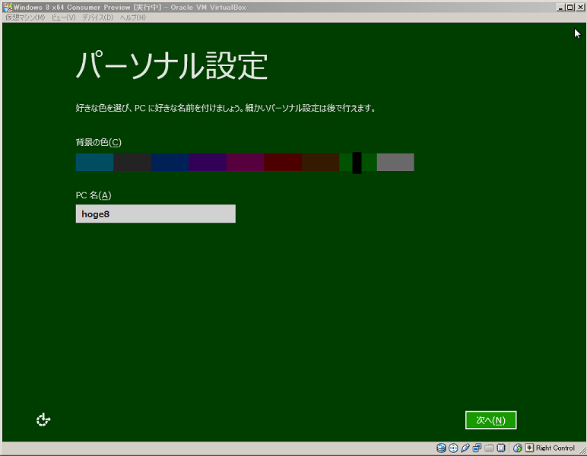Choose the gray background color swatch

tap(395, 162)
